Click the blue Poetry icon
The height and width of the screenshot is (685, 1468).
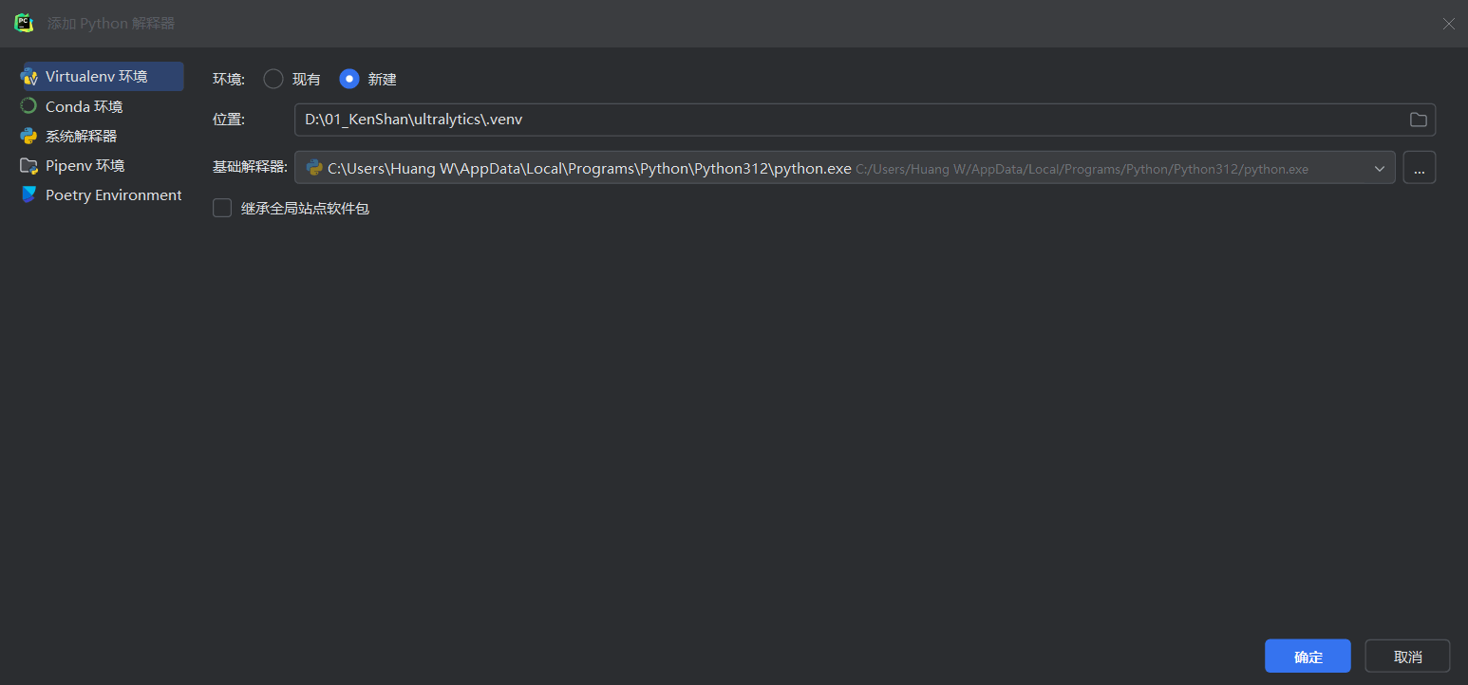tap(28, 194)
